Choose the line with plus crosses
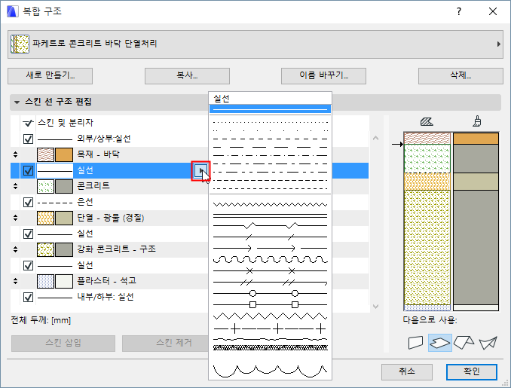This screenshot has height=388, width=511. (270, 328)
